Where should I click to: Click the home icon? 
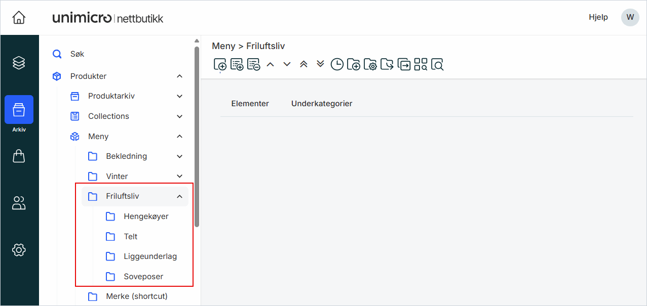click(19, 18)
